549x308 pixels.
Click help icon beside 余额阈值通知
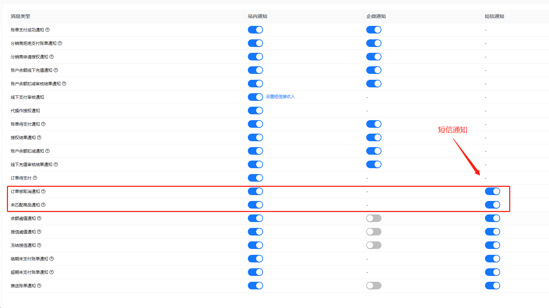(39, 218)
